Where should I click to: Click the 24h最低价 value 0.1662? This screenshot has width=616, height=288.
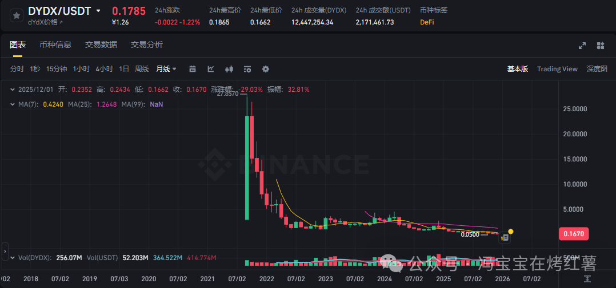coord(260,22)
